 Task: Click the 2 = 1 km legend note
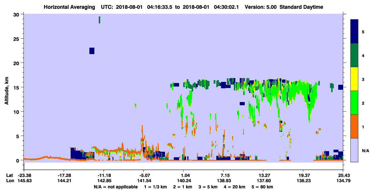click(183, 187)
